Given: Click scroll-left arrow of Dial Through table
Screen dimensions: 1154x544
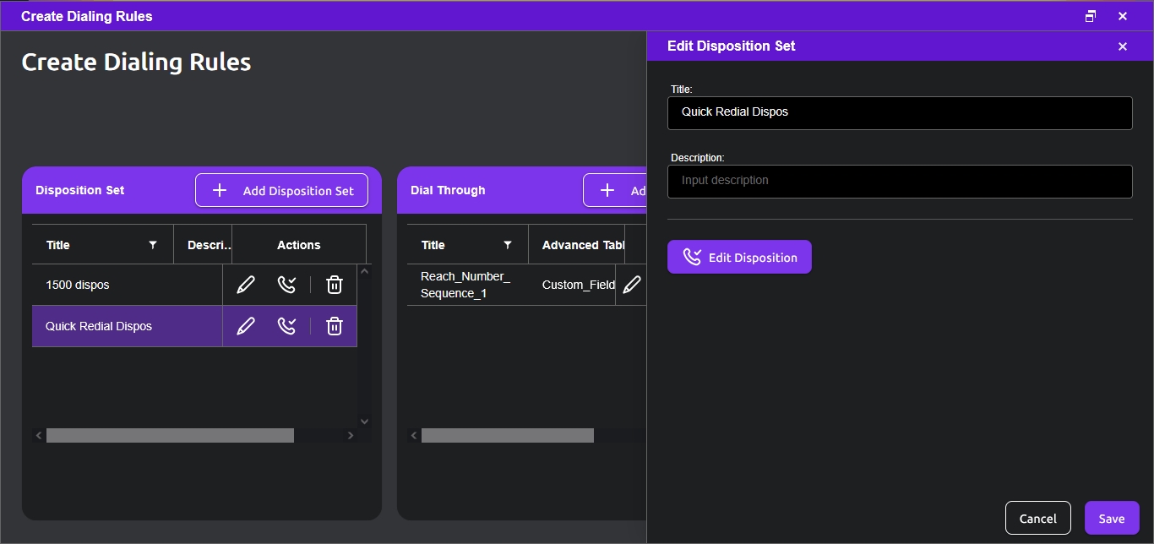Looking at the screenshot, I should point(414,435).
